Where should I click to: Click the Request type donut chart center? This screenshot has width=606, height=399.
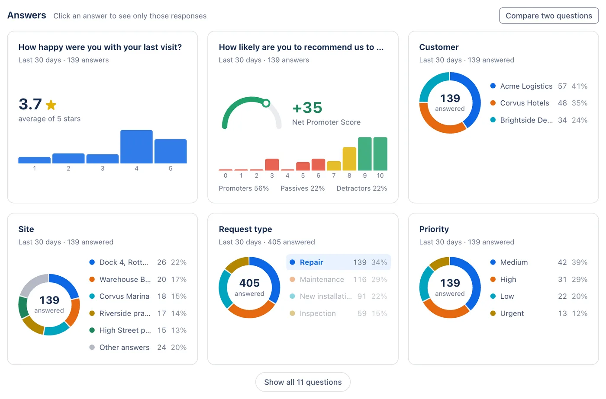tap(249, 287)
